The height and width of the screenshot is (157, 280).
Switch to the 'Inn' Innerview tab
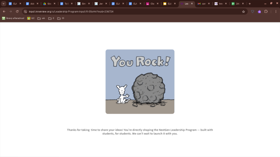(x=219, y=3)
